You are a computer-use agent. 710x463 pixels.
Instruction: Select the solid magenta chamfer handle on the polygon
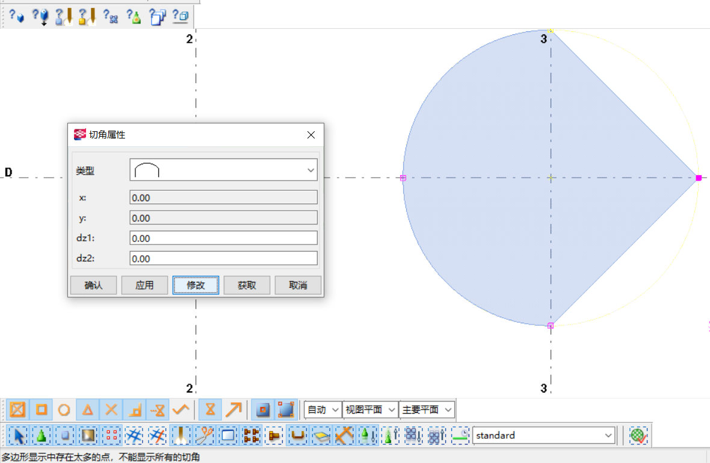[699, 178]
